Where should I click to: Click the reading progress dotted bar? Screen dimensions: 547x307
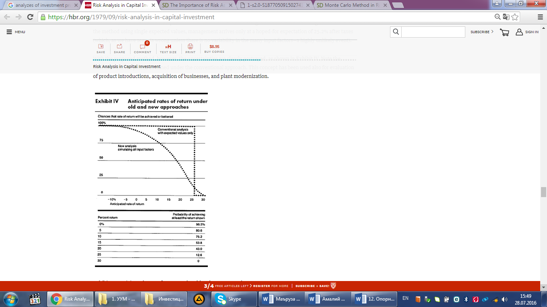(224, 60)
